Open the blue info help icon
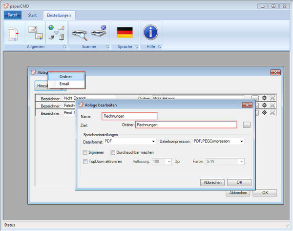 [x=150, y=32]
